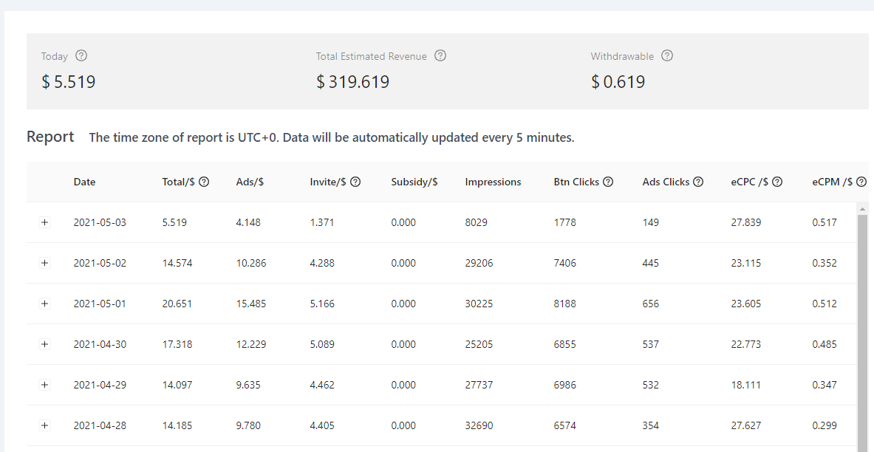Click the eCPM /$ question mark icon
Image resolution: width=874 pixels, height=452 pixels.
tap(861, 182)
